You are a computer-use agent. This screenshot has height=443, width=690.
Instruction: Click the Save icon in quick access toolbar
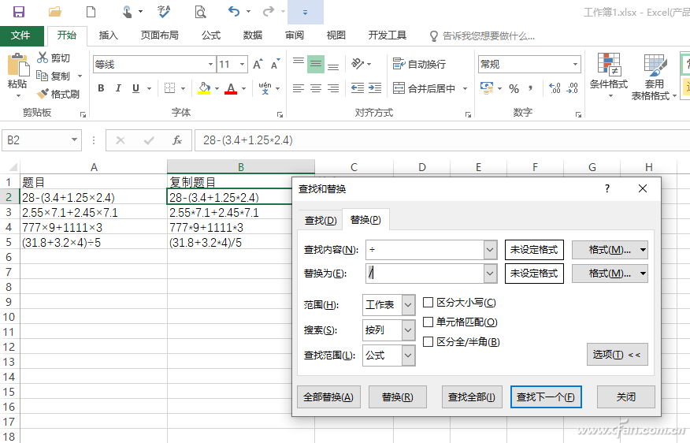[x=18, y=12]
